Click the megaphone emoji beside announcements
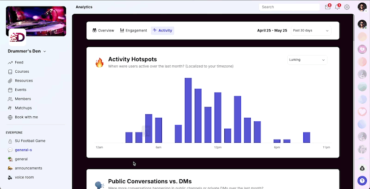Image resolution: width=370 pixels, height=189 pixels. (x=10, y=168)
